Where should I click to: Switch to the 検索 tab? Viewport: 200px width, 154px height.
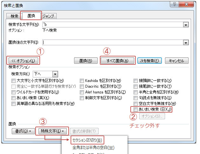14,16
